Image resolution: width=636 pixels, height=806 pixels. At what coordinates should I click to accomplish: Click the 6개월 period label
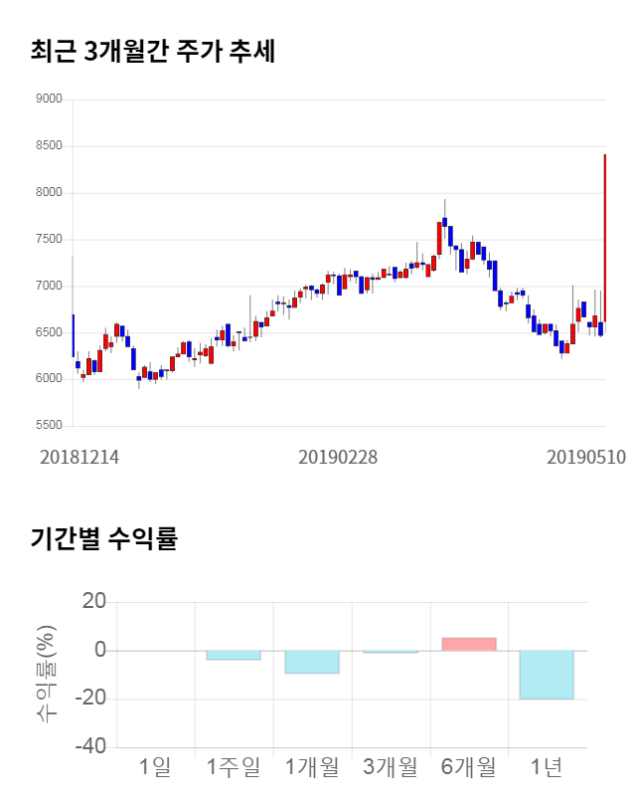coord(468,767)
